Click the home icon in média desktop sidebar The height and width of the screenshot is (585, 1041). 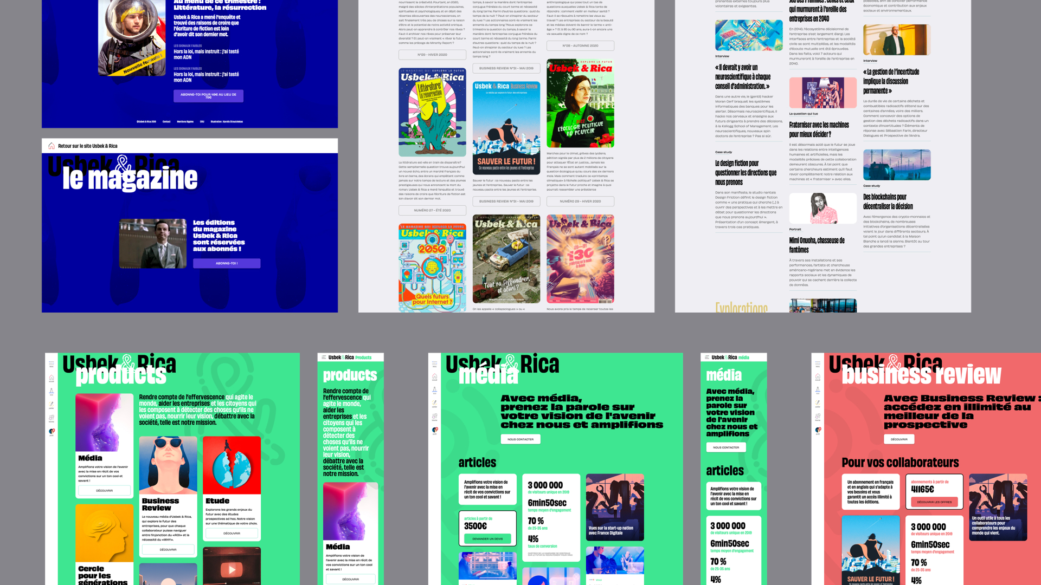pos(434,376)
